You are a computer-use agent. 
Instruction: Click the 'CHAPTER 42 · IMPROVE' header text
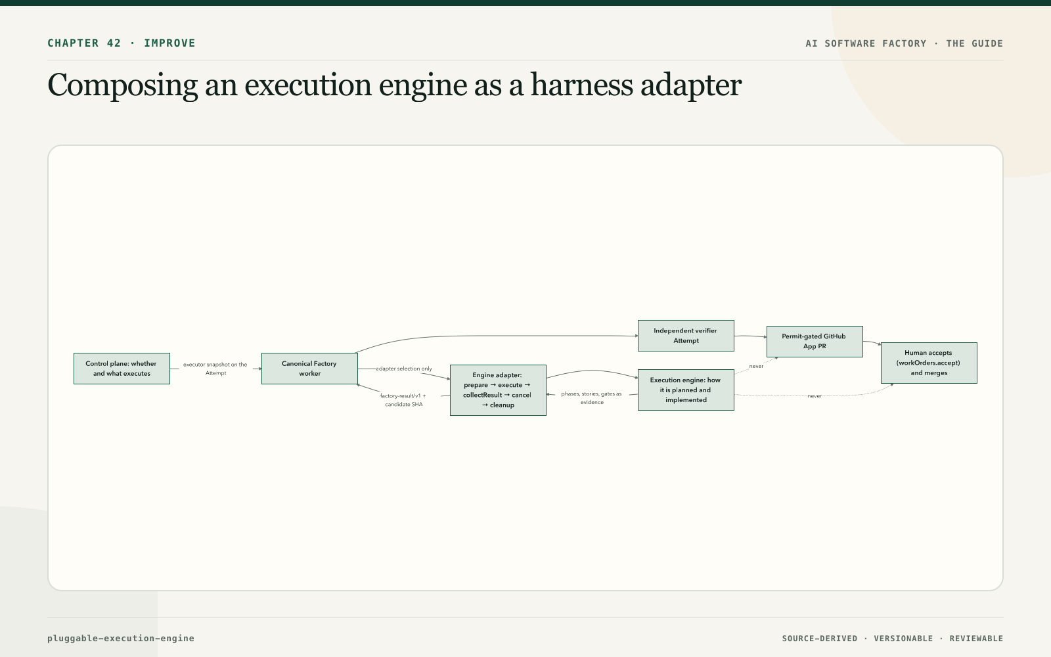click(122, 43)
